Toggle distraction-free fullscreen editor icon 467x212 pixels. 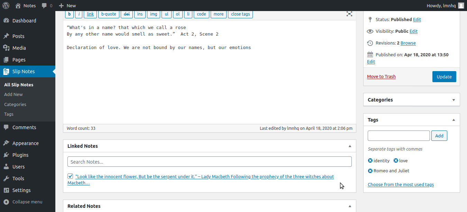pyautogui.click(x=349, y=14)
